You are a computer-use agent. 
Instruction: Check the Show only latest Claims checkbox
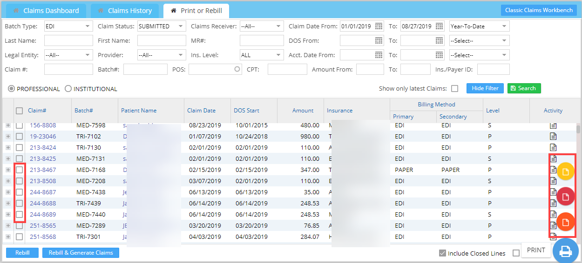454,88
